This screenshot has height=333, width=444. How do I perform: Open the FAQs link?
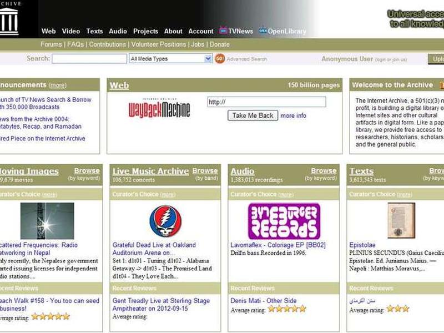click(75, 44)
